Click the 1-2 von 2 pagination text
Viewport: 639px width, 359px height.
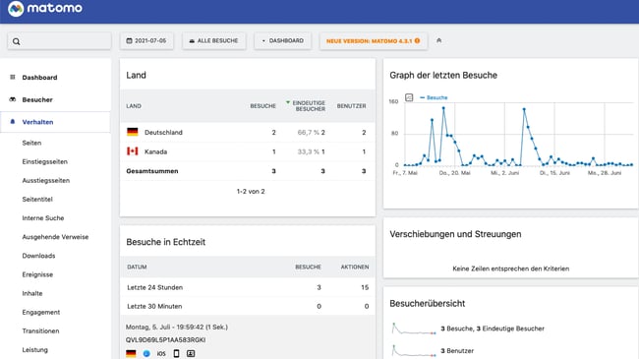(x=251, y=192)
